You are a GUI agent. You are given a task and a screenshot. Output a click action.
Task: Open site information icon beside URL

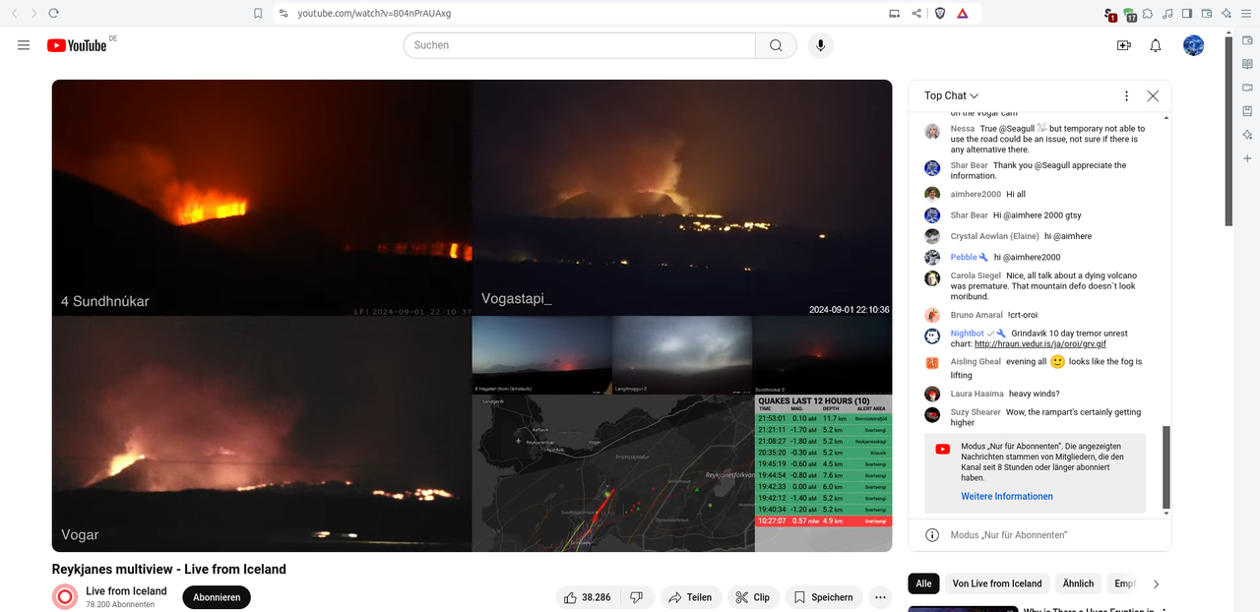[283, 13]
